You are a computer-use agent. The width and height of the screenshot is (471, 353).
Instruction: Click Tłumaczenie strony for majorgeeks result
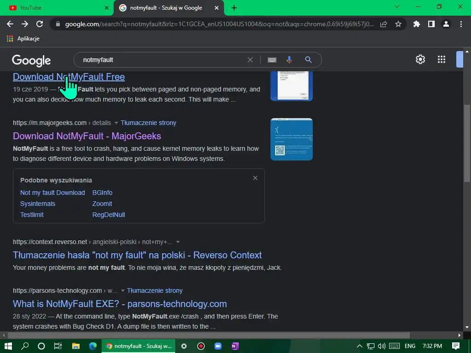click(x=149, y=123)
